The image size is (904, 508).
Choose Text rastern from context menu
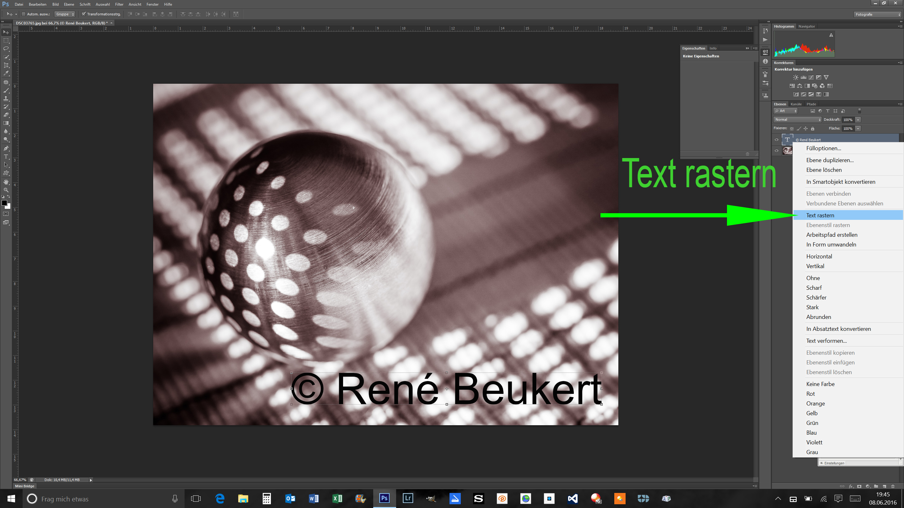pos(820,215)
